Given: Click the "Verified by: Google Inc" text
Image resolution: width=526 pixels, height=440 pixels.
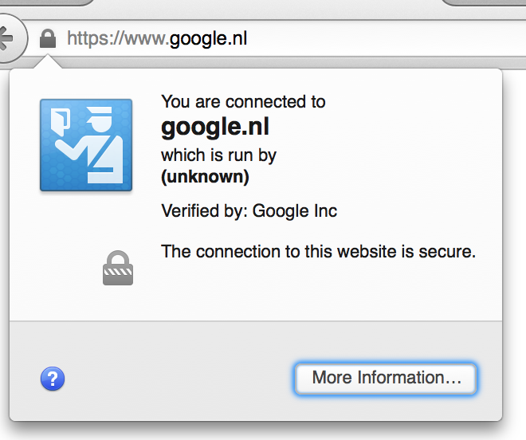Looking at the screenshot, I should click(249, 211).
